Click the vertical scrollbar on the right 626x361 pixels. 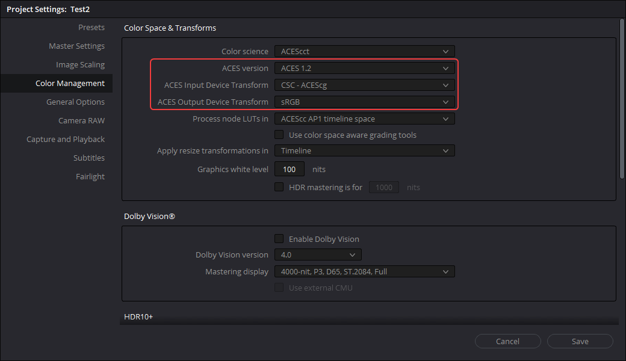coord(622,96)
